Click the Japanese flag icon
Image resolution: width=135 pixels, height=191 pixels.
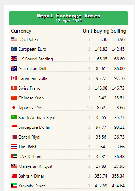pos(14,107)
